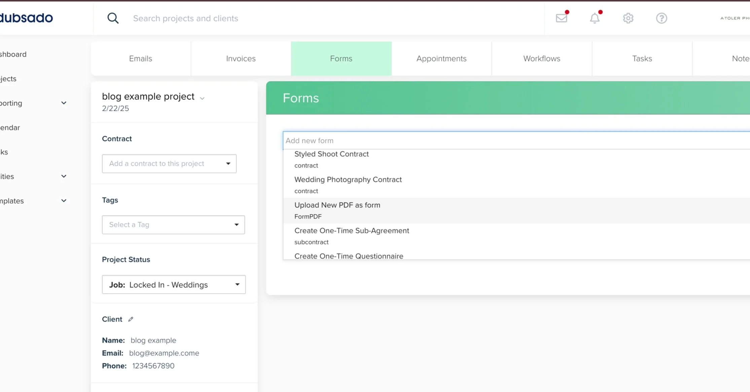Click the search magnifying glass icon
Viewport: 750px width, 392px height.
pyautogui.click(x=113, y=18)
